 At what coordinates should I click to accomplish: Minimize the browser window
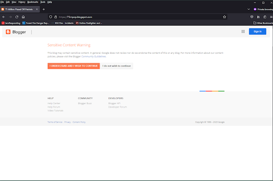(x=255, y=3)
